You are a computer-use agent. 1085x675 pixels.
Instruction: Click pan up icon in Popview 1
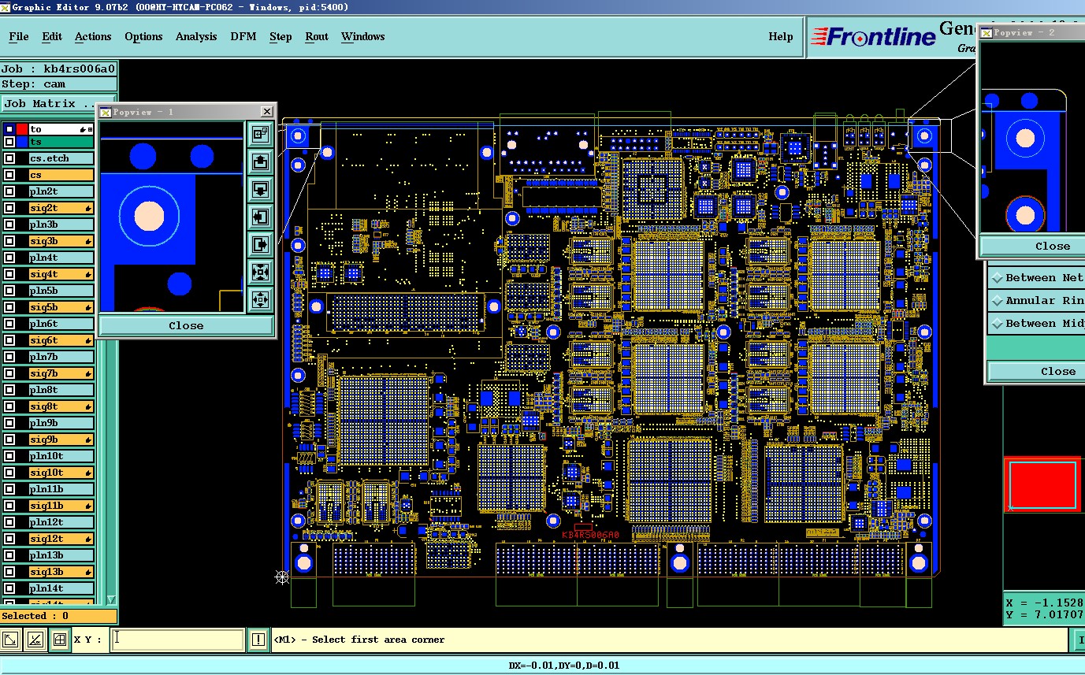click(x=260, y=162)
